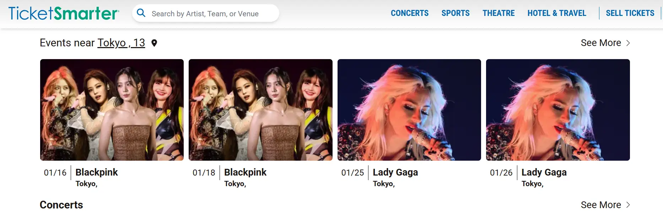Click the search magnifying glass icon
The height and width of the screenshot is (212, 663).
pyautogui.click(x=141, y=13)
